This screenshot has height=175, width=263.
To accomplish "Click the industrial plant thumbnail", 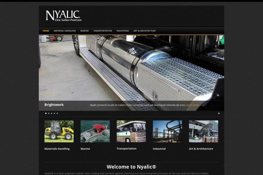I will (x=167, y=131).
